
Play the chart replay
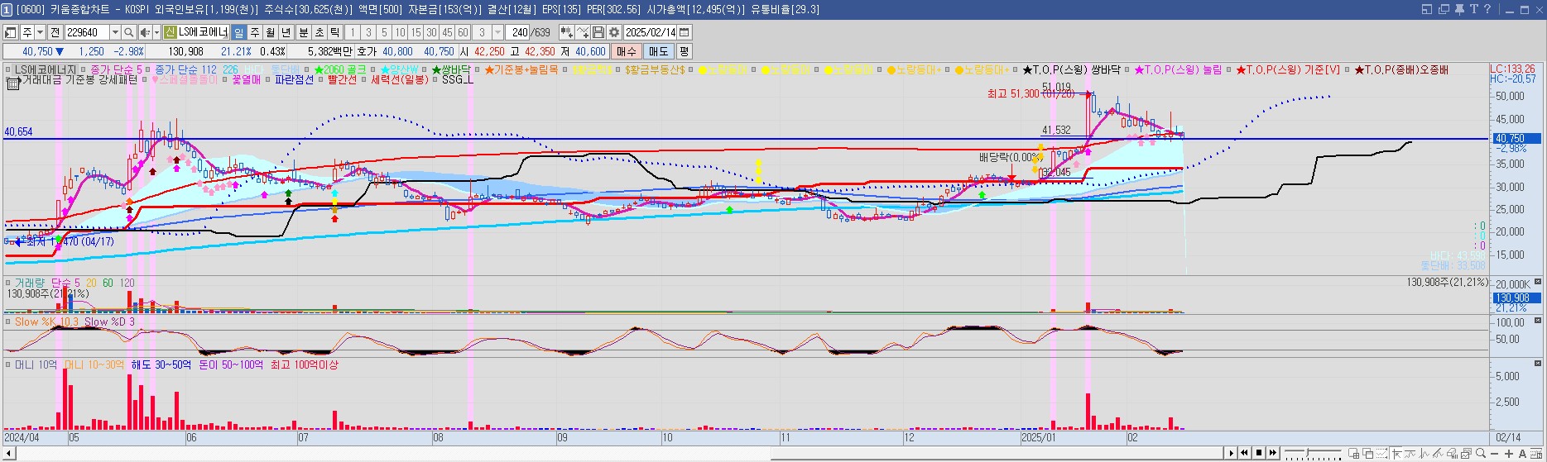pyautogui.click(x=1232, y=453)
